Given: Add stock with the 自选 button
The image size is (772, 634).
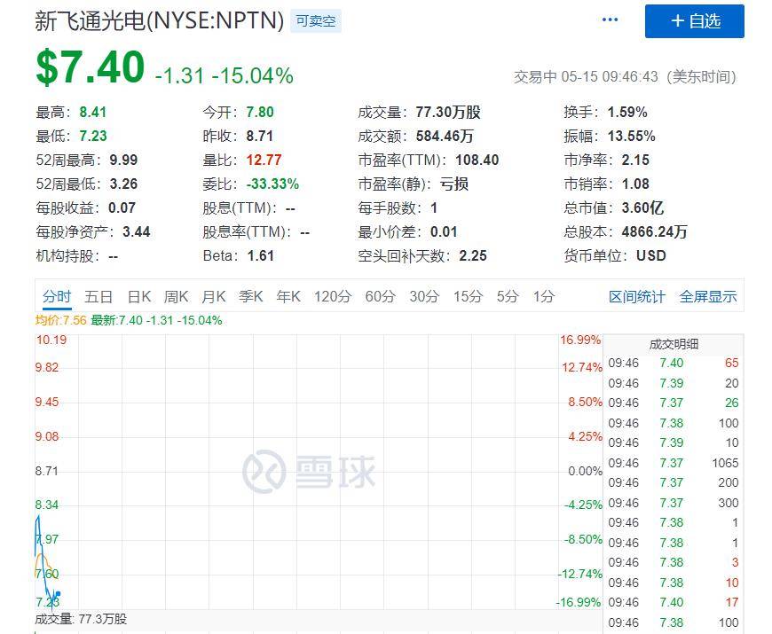Looking at the screenshot, I should (x=694, y=21).
